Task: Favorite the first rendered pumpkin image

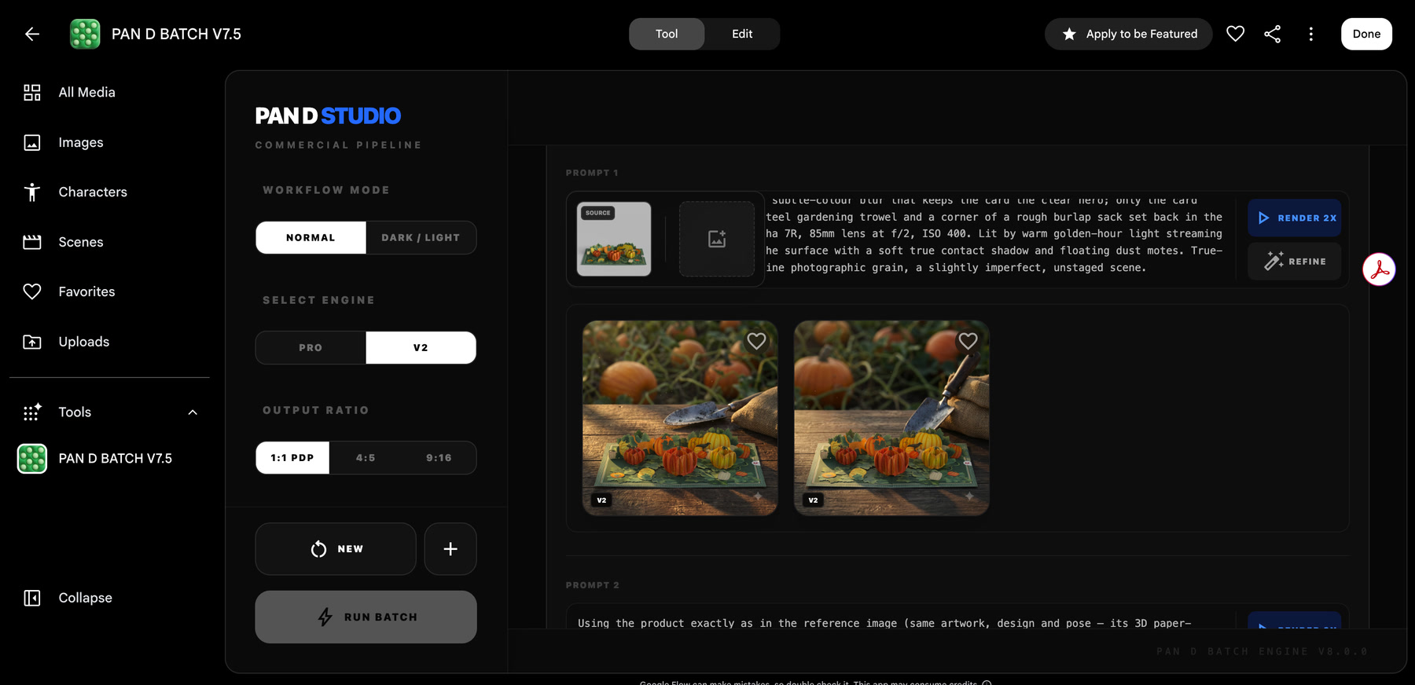Action: pyautogui.click(x=756, y=341)
